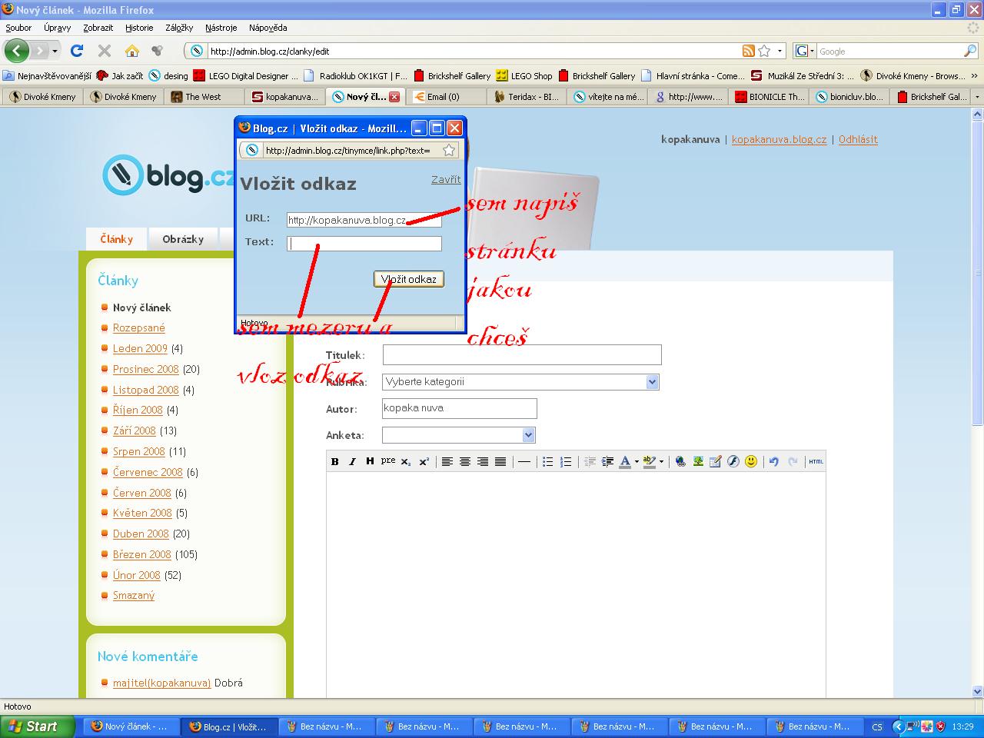Open the back/forward history dropdown arrow
Screen dimensions: 984x738
55,52
